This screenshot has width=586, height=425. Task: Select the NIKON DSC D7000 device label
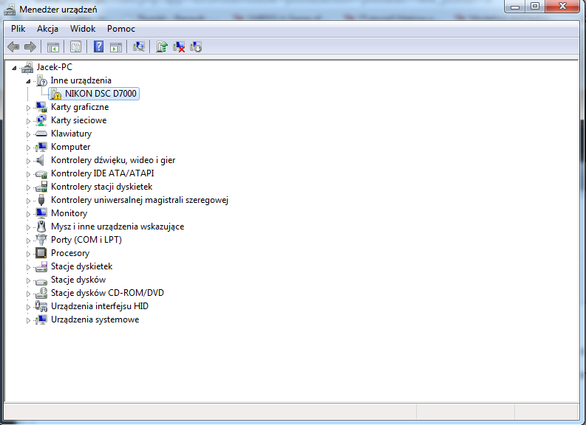click(100, 94)
